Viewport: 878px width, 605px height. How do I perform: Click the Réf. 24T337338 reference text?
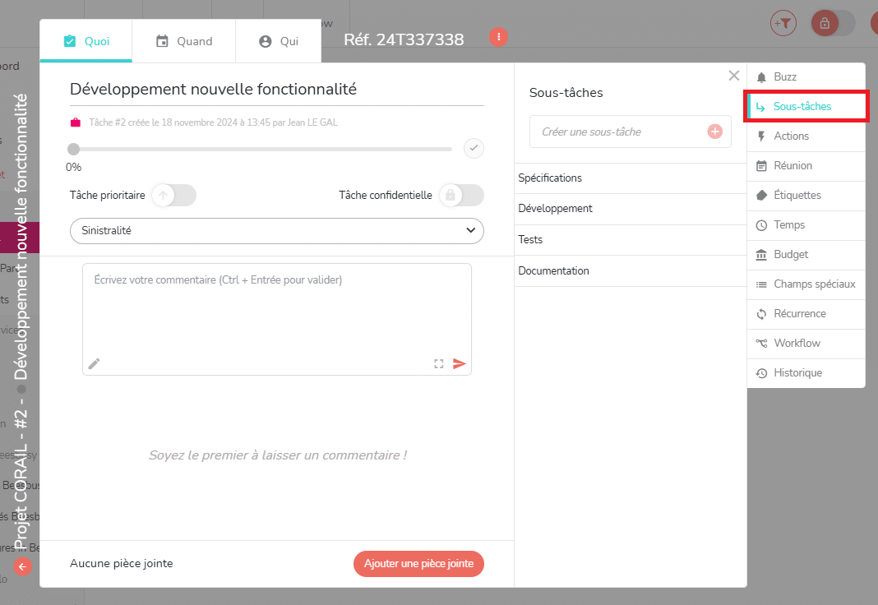click(404, 39)
